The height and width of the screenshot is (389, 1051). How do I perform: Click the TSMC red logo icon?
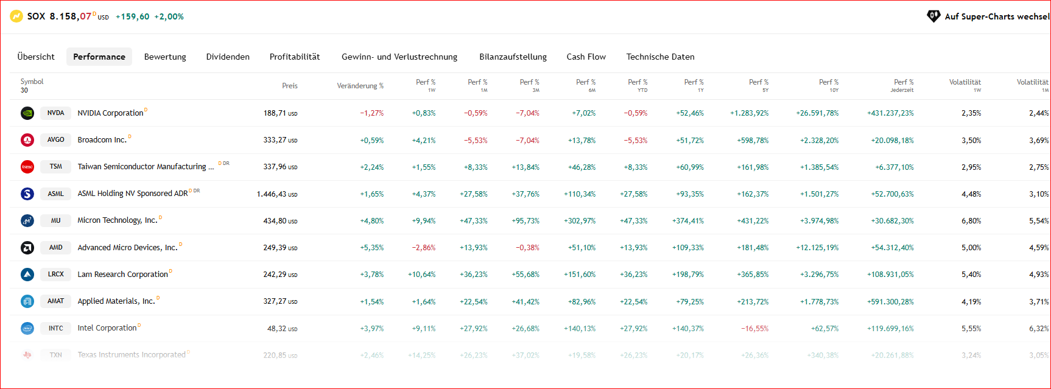(x=27, y=167)
